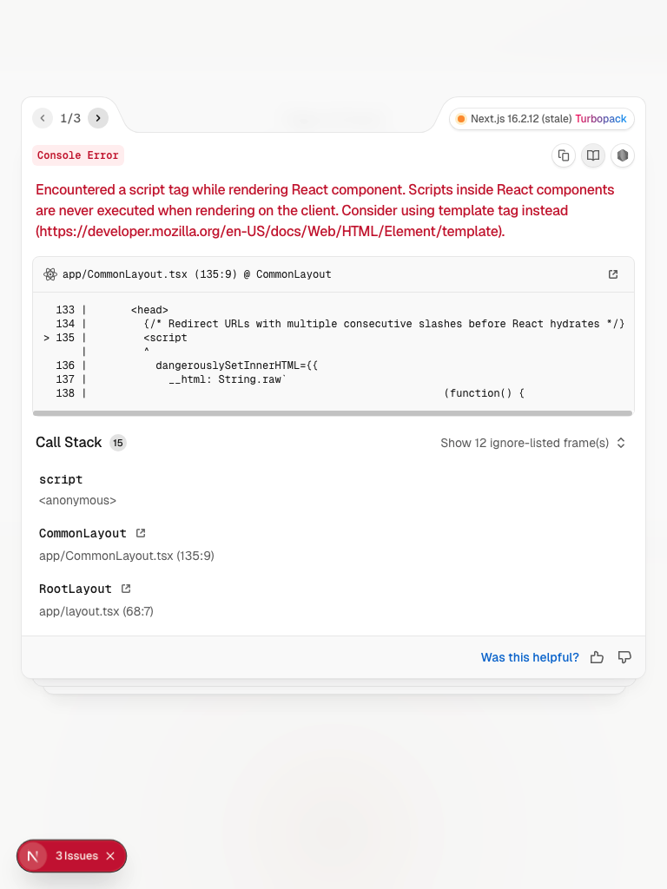Go to next error arrow
Screen dimensions: 667x889
(98, 118)
